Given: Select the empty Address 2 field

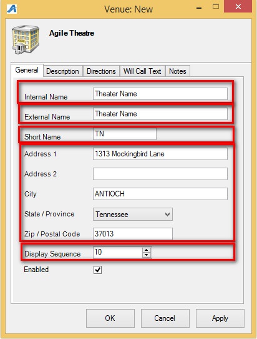Looking at the screenshot, I should click(160, 174).
